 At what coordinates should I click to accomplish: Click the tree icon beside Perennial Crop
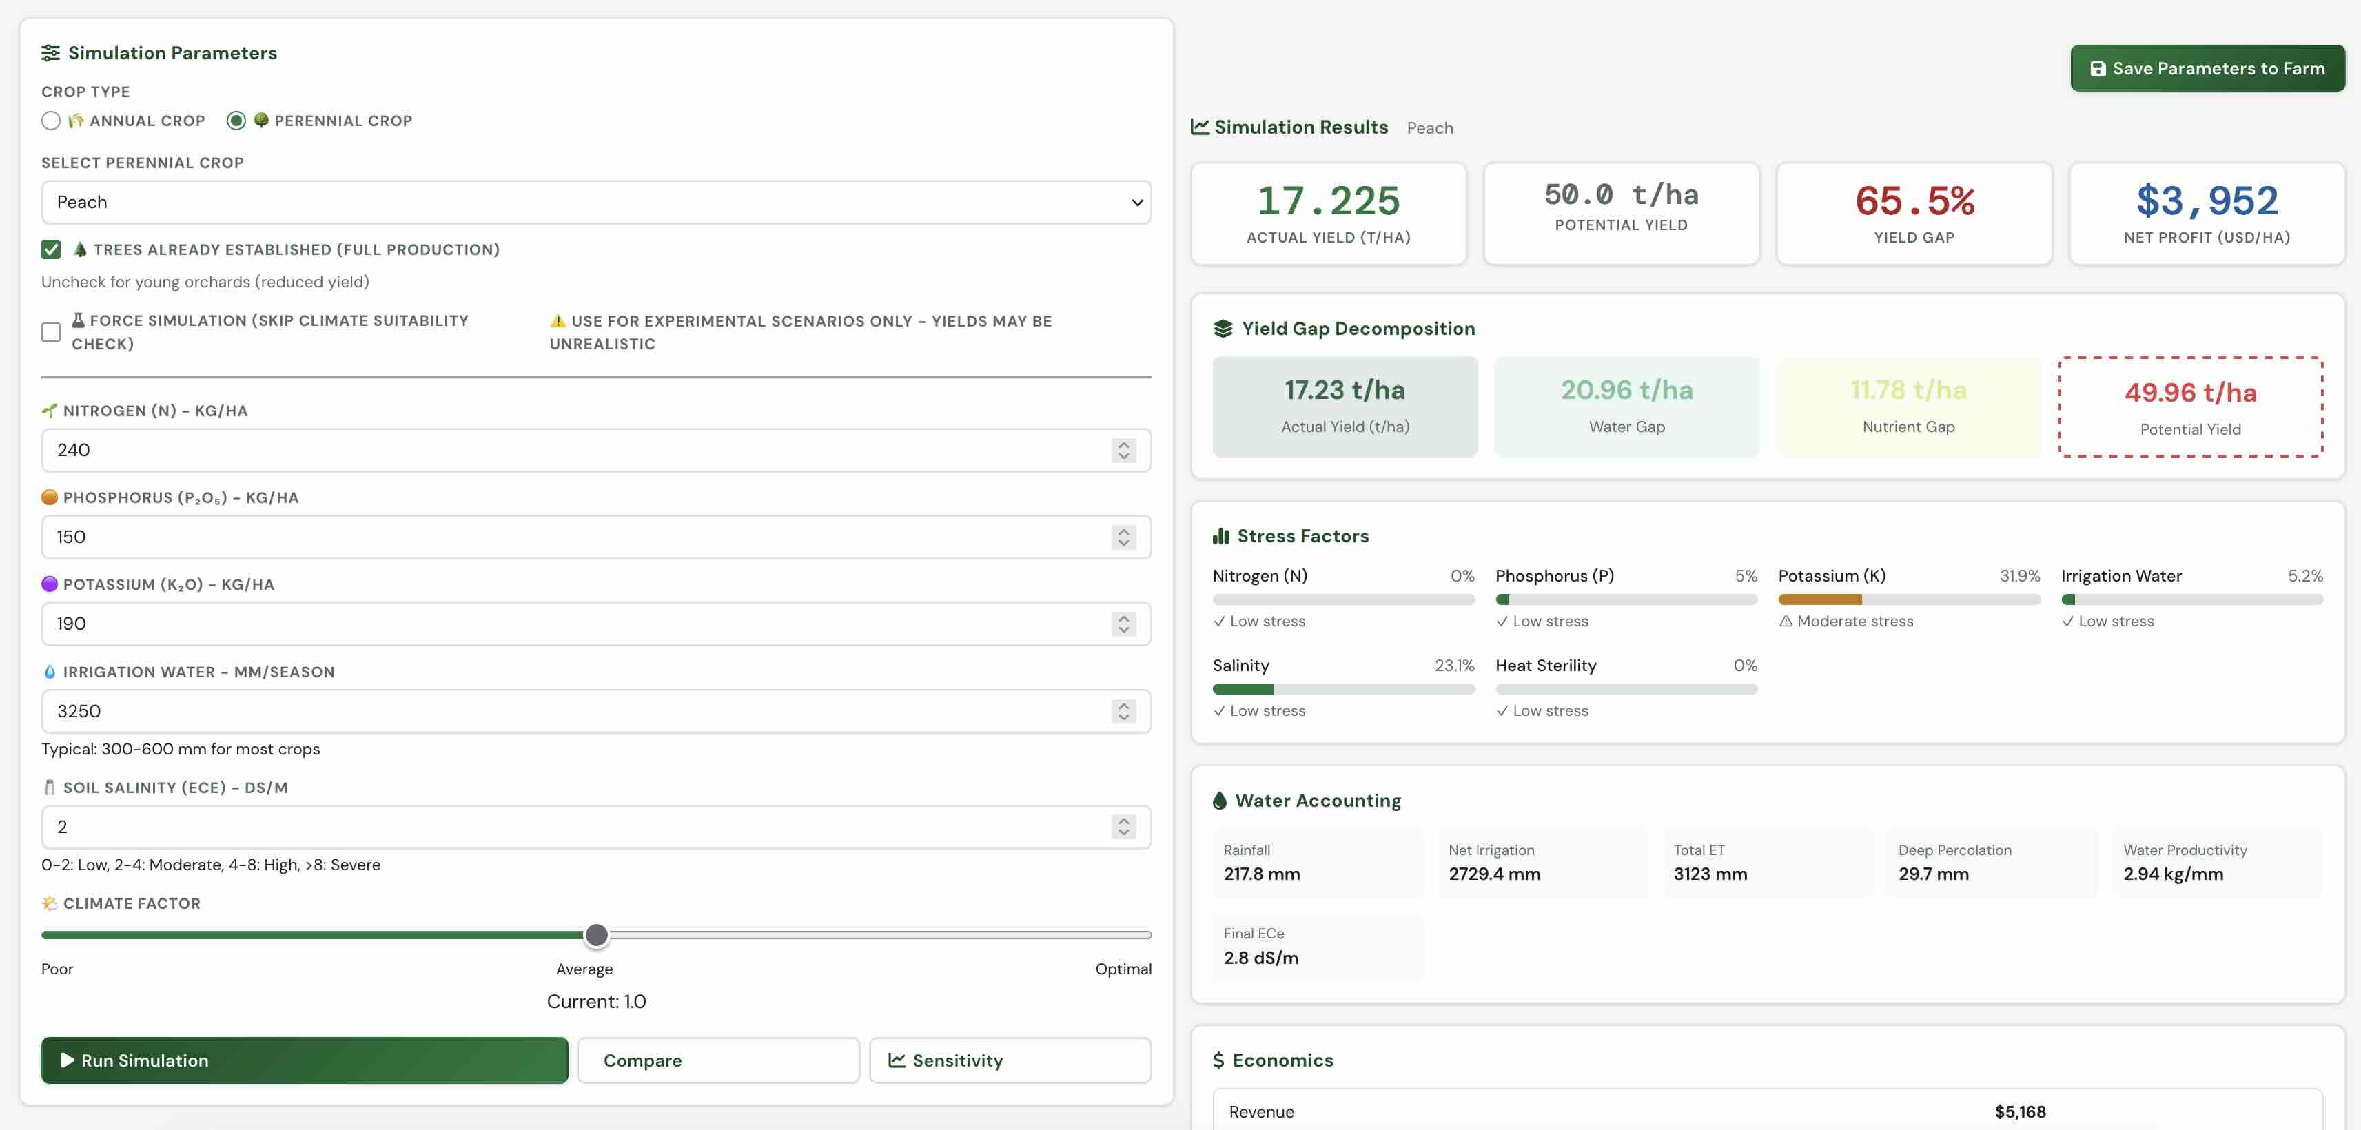click(261, 120)
